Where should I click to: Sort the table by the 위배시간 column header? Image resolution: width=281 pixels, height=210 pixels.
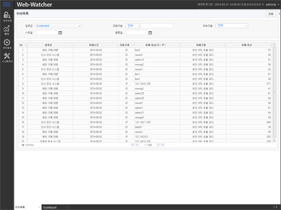(x=96, y=45)
